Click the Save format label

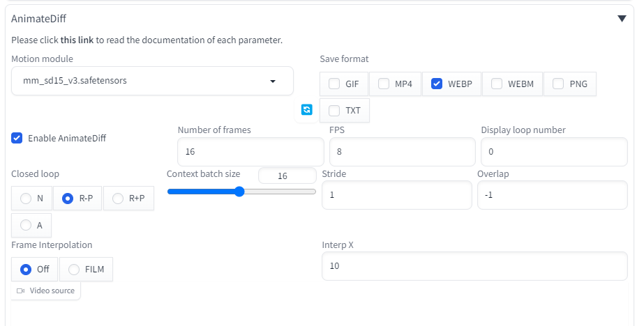point(344,59)
